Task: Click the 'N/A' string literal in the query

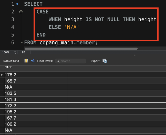Action: coord(72,27)
